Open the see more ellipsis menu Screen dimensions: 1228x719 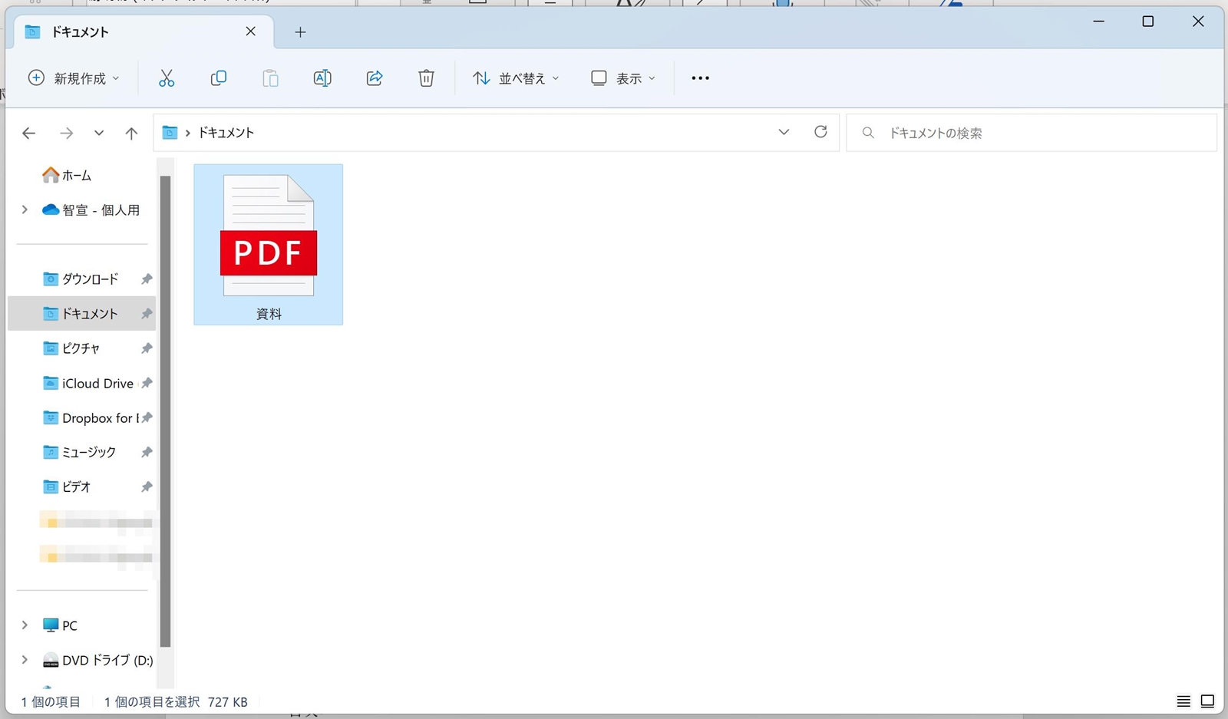coord(699,78)
